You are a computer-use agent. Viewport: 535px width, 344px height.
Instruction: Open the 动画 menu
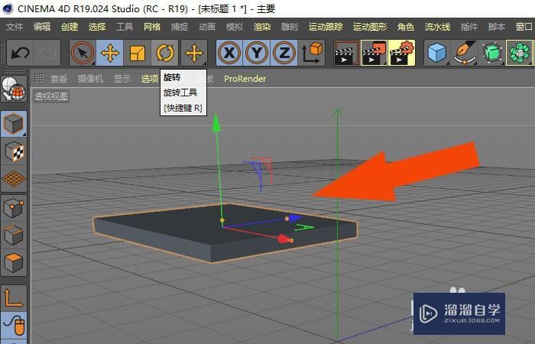(x=207, y=27)
